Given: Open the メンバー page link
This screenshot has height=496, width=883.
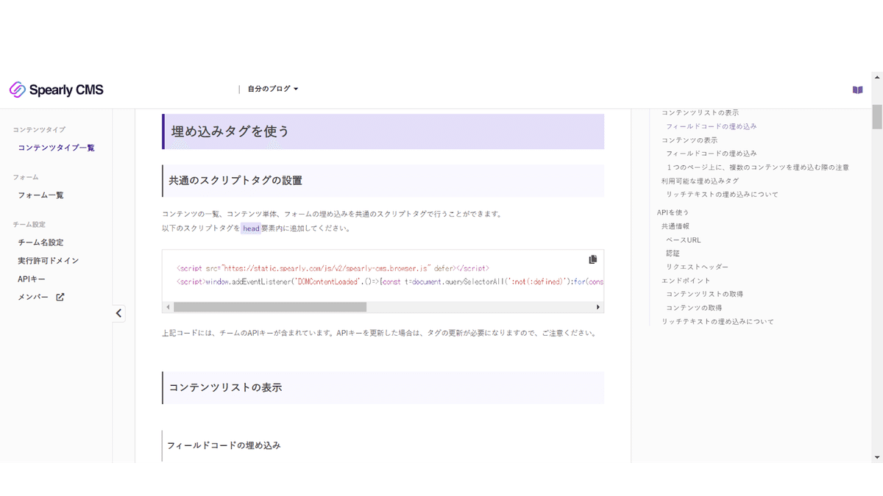Looking at the screenshot, I should [33, 298].
